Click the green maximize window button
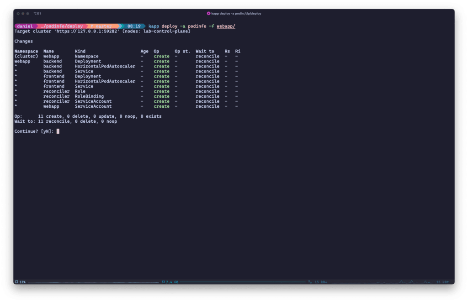The width and height of the screenshot is (468, 302). coord(28,14)
